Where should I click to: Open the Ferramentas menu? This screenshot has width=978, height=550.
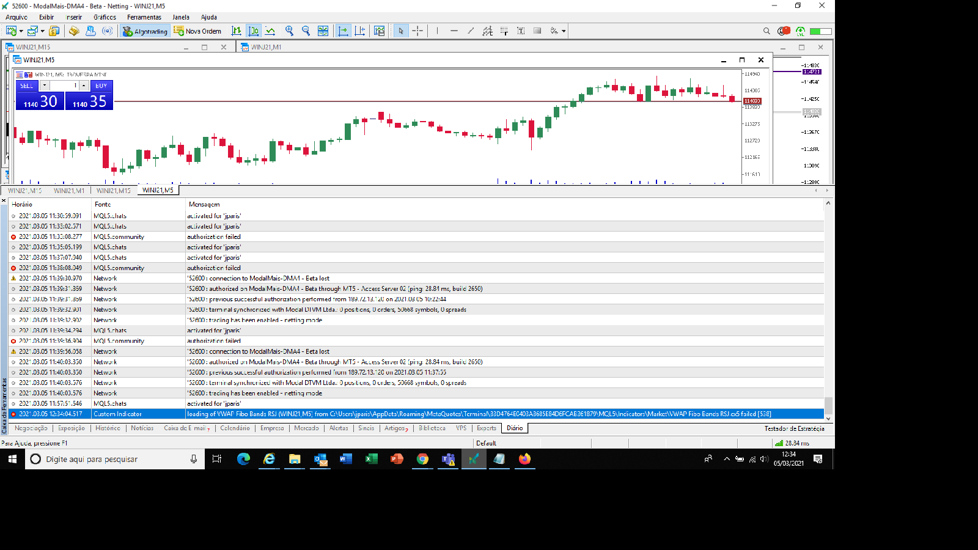tap(144, 17)
